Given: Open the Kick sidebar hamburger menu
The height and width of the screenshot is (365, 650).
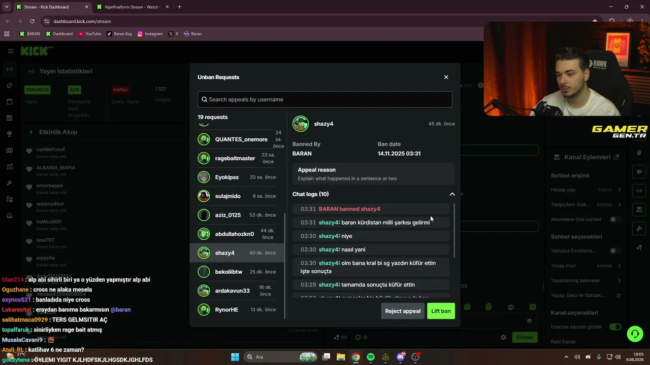Looking at the screenshot, I should (x=11, y=51).
